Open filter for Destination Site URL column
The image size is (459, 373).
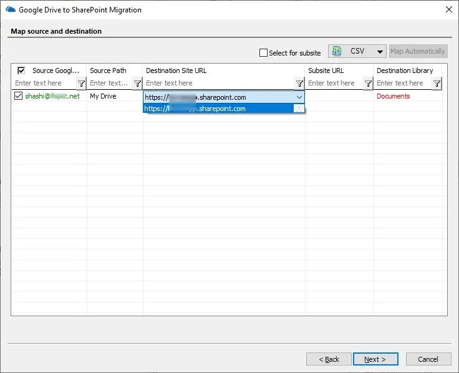click(299, 84)
